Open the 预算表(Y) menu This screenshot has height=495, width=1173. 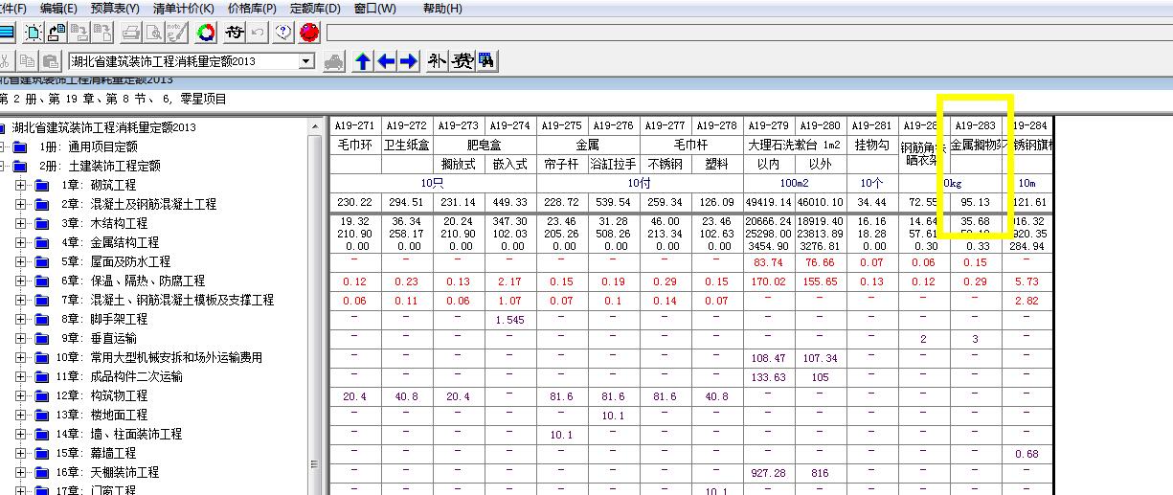pos(115,9)
